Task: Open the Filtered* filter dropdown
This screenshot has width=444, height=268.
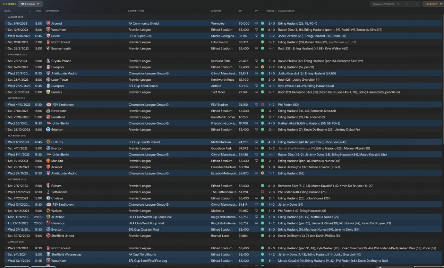Action: 433,4
